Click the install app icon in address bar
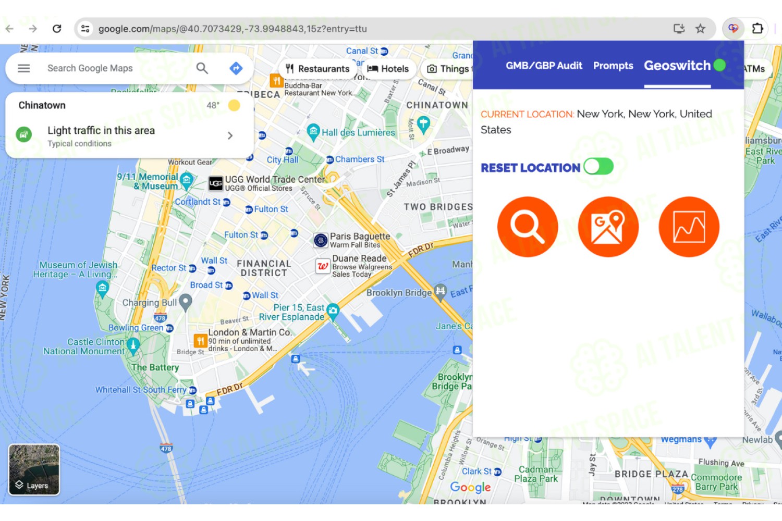Screen dimensions: 782x521 (679, 29)
